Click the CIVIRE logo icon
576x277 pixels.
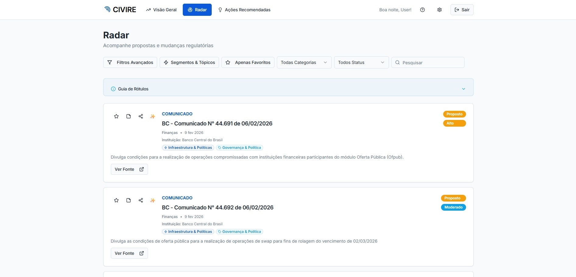click(x=107, y=9)
